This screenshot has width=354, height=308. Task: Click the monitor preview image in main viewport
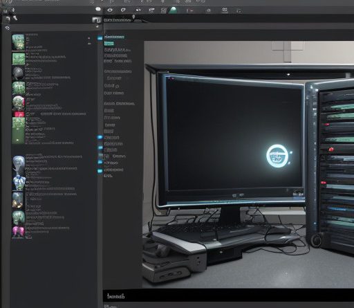pos(249,165)
